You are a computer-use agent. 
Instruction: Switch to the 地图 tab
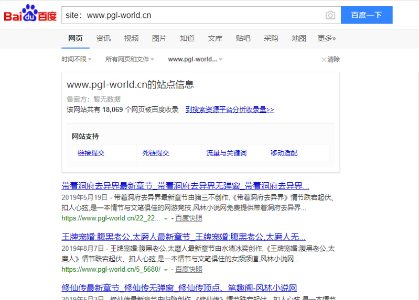299,38
